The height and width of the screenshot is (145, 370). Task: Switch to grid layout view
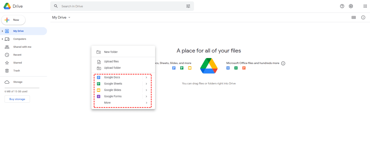[x=354, y=17]
